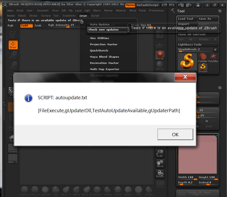Expand the Misc Utilities plugin section
The width and height of the screenshot is (227, 197).
point(100,38)
